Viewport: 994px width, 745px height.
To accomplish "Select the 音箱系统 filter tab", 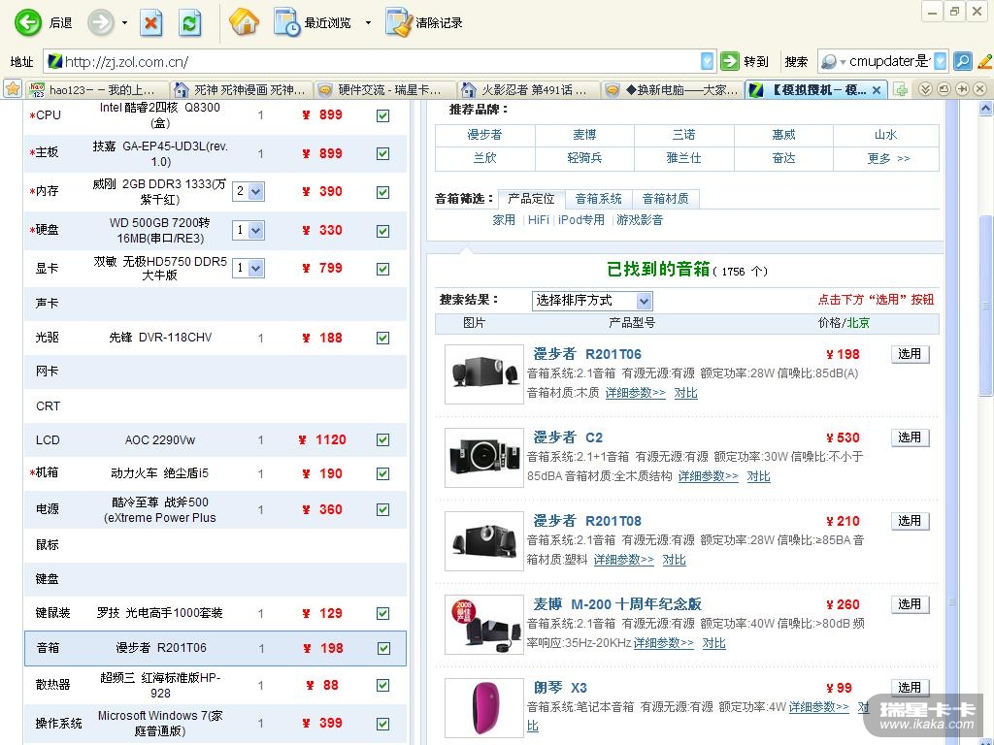I will (598, 199).
